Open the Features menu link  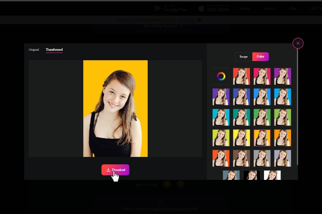click(270, 8)
